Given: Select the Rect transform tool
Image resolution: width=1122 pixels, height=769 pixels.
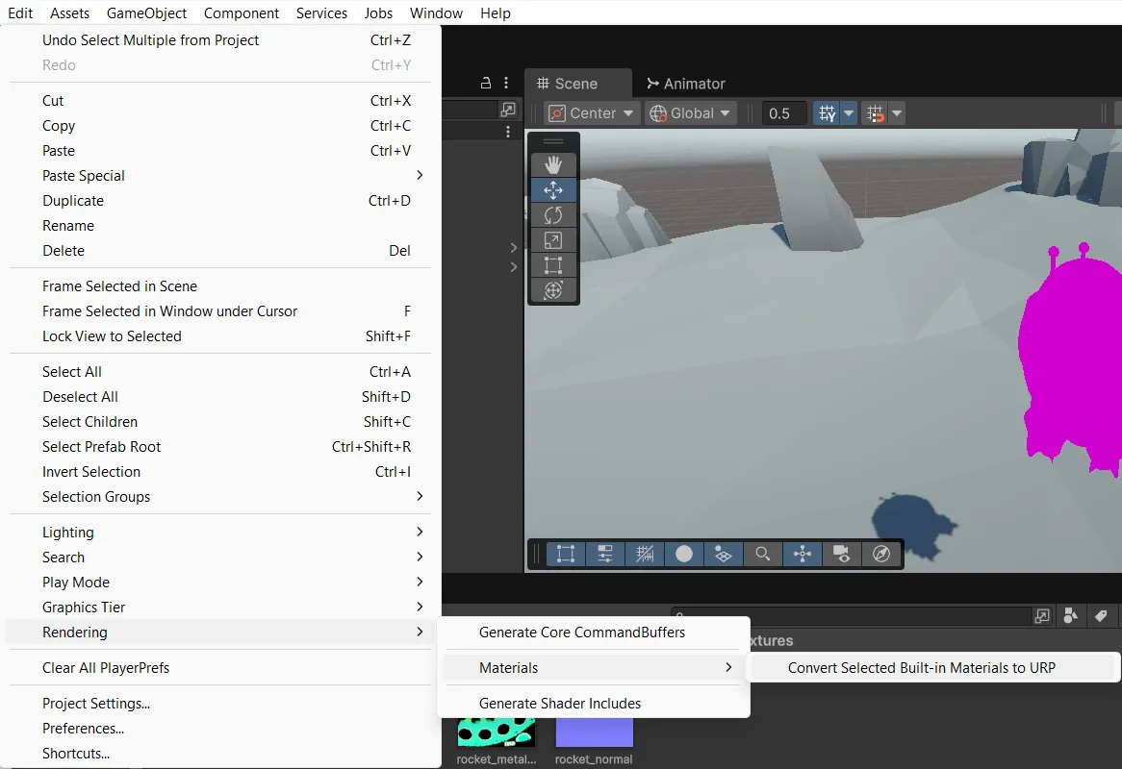Looking at the screenshot, I should point(553,265).
